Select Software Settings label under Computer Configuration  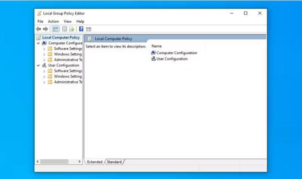pos(68,49)
